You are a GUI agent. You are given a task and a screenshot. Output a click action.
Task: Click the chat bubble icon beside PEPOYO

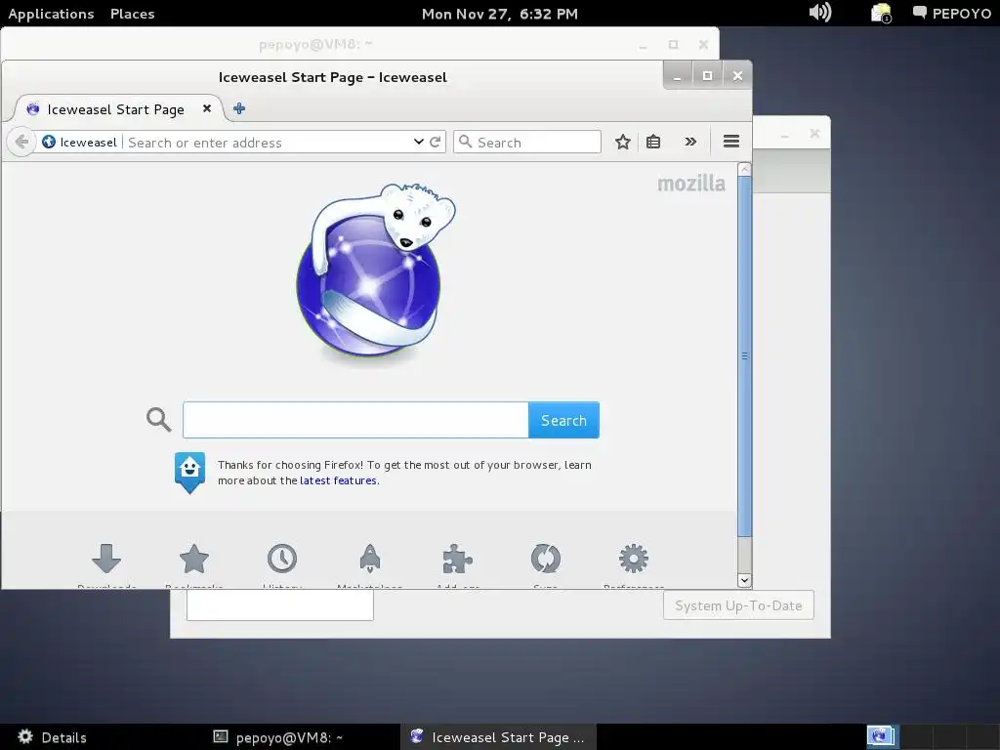point(920,12)
